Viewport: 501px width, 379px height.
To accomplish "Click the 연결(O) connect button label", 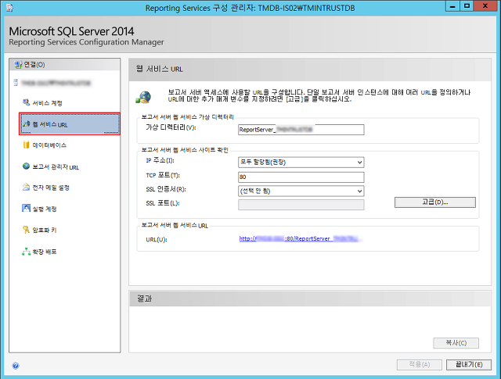I will (x=34, y=65).
